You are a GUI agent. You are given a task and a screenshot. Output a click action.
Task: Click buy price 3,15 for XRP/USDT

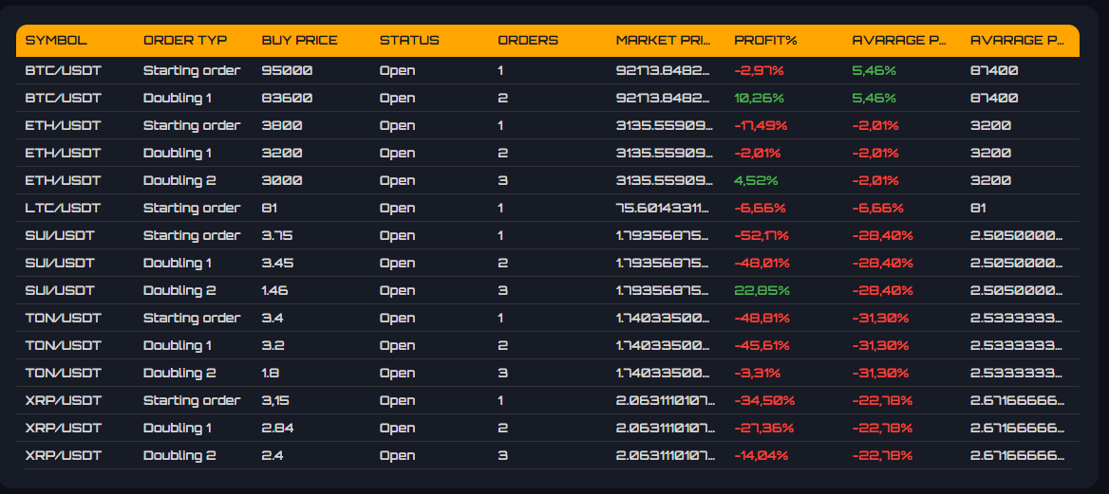(276, 401)
